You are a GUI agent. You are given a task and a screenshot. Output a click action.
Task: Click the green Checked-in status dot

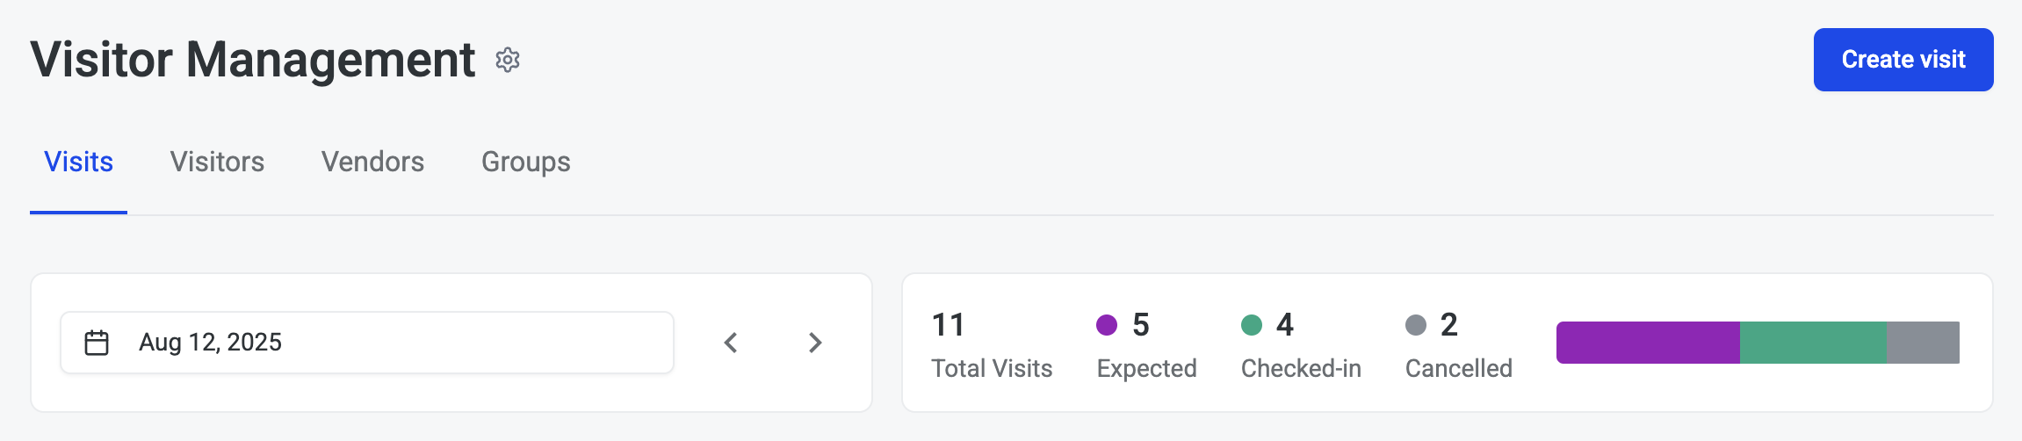click(x=1252, y=325)
